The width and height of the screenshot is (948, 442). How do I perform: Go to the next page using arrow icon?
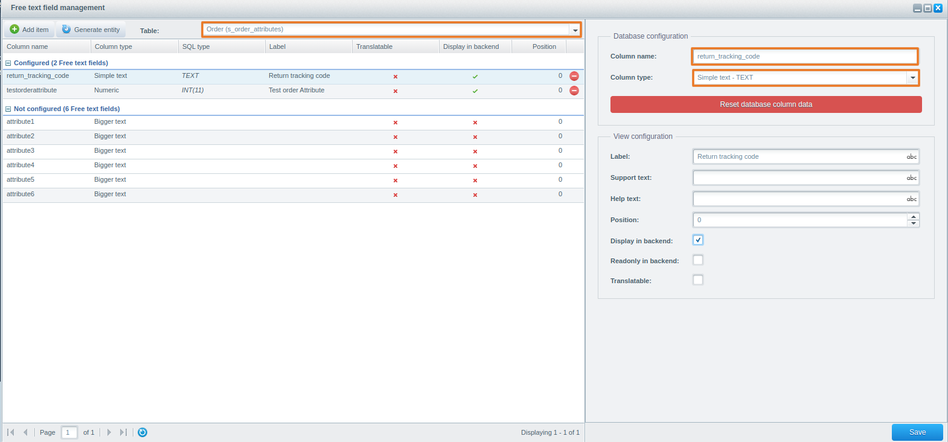point(109,432)
